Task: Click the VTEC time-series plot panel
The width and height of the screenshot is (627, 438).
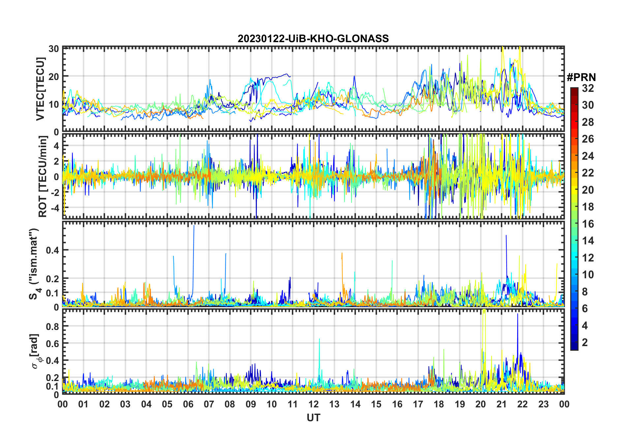Action: pos(313,89)
